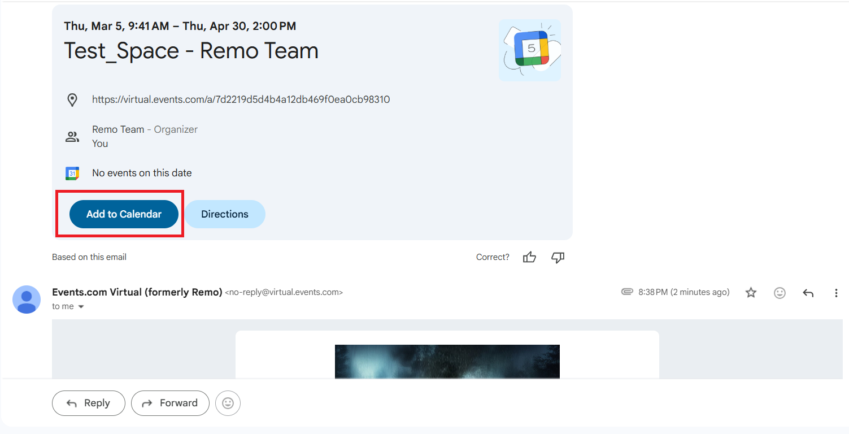
Task: Give a thumbs up on the event summary
Action: click(x=529, y=257)
